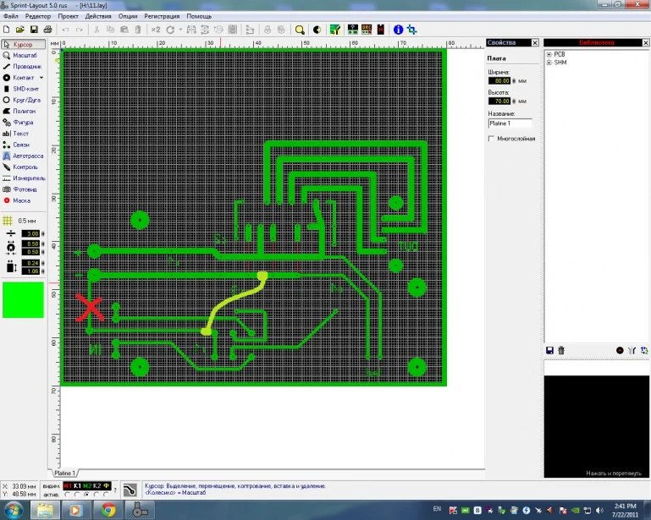
Task: Select the Проводник (track) tool
Action: pyautogui.click(x=22, y=66)
